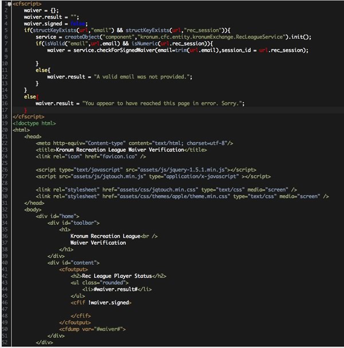Click the <!doctype html> declaration
Image resolution: width=344 pixels, height=348 pixels.
[34, 123]
